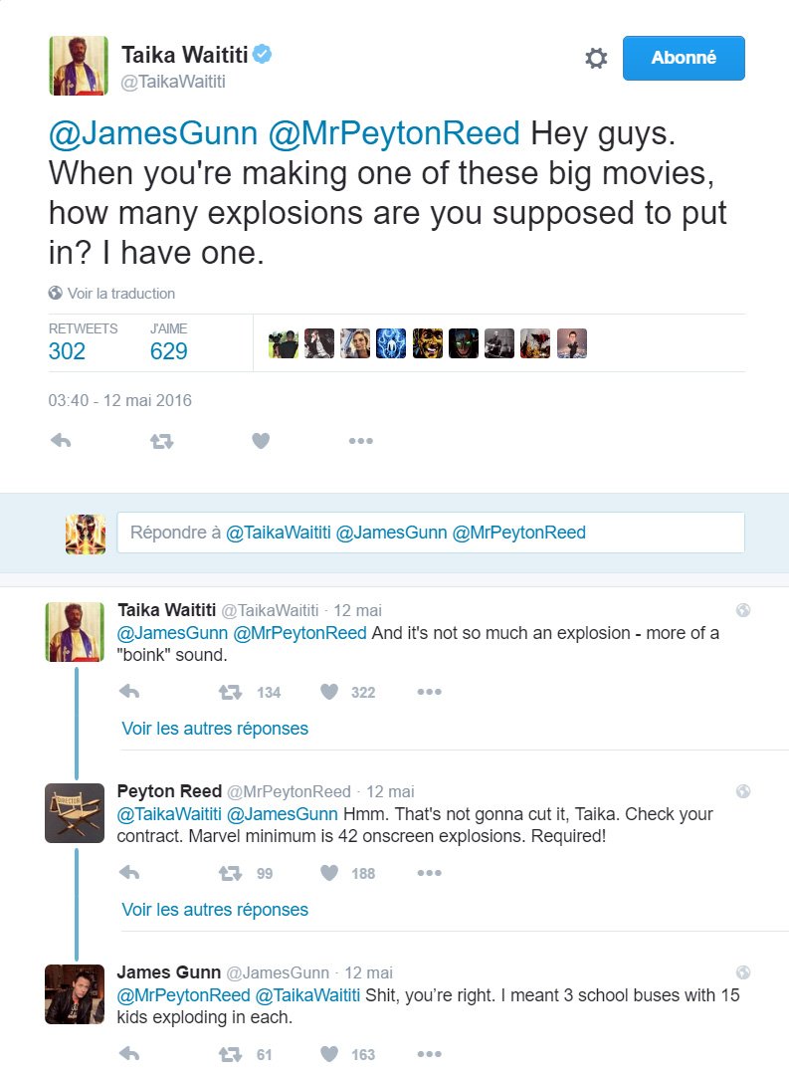Image resolution: width=789 pixels, height=1074 pixels.
Task: Reply to Taika Waititi's main tweet
Action: [x=61, y=441]
